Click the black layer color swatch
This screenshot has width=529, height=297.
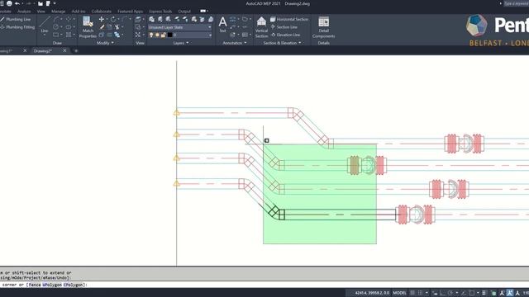coord(169,35)
